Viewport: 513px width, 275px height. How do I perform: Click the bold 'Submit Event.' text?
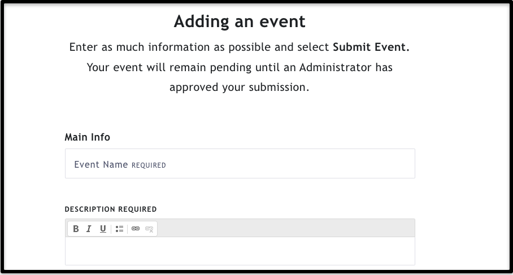point(371,47)
